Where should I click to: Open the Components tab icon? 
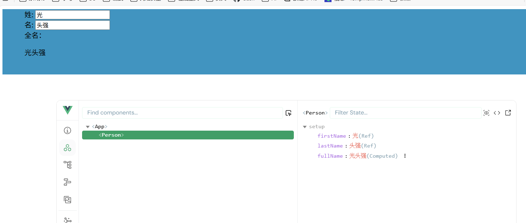pos(67,148)
